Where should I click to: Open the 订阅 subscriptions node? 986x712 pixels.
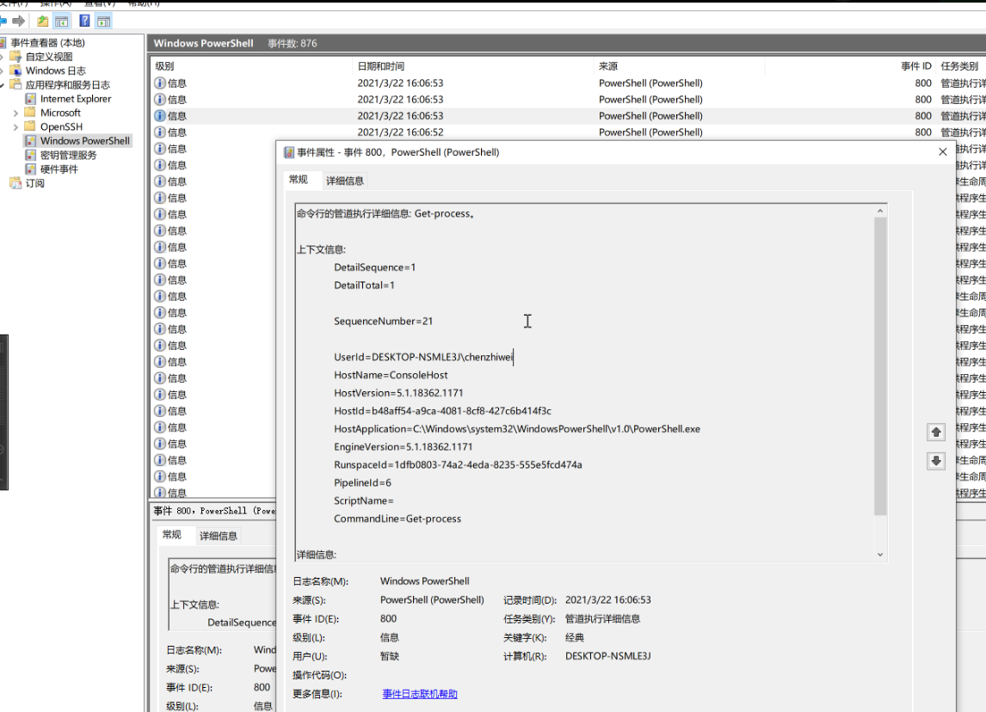[x=34, y=182]
